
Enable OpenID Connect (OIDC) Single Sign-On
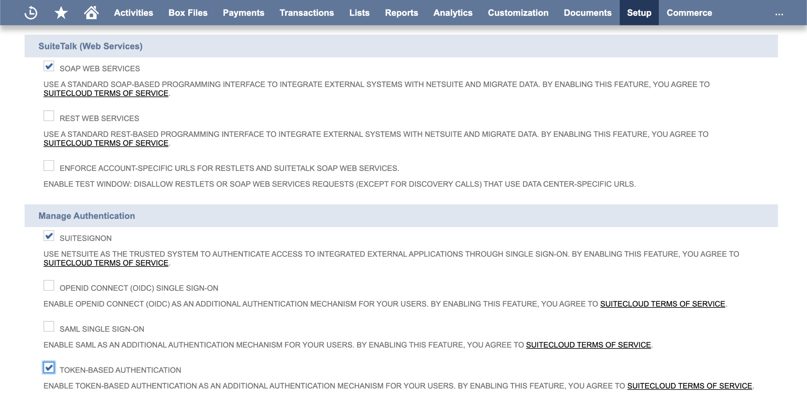(48, 286)
